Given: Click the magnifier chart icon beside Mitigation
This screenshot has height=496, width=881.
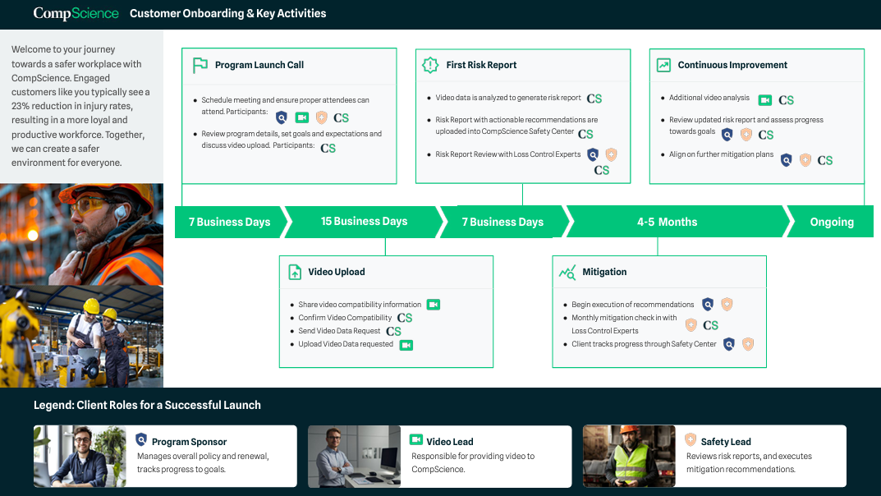Looking at the screenshot, I should tap(567, 272).
